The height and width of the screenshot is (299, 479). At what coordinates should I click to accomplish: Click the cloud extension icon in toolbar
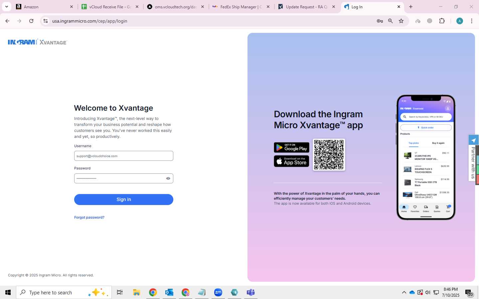418,21
